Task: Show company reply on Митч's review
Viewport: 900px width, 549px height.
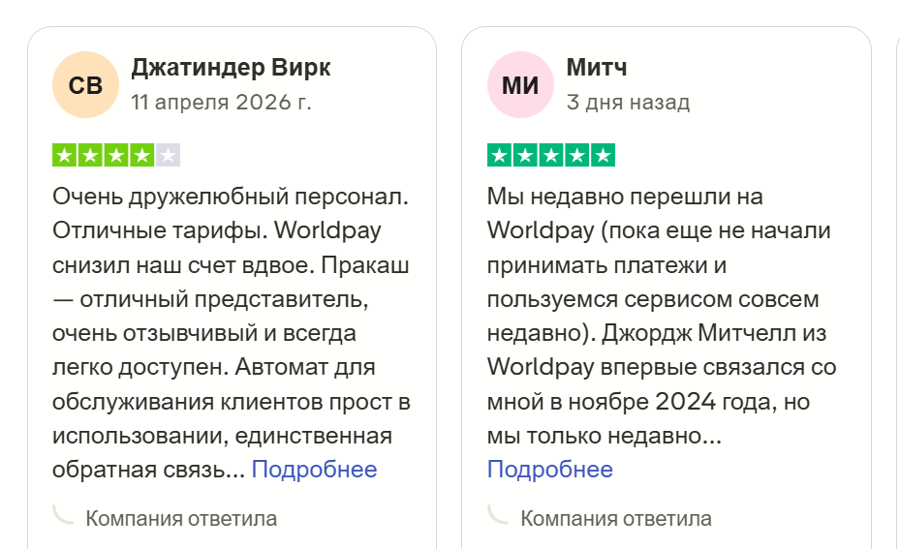Action: tap(616, 519)
